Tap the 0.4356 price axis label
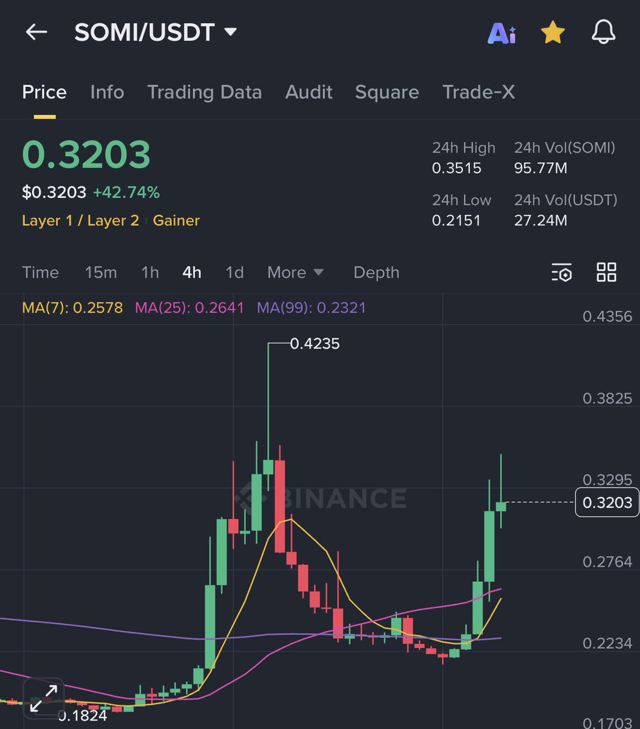 (607, 317)
